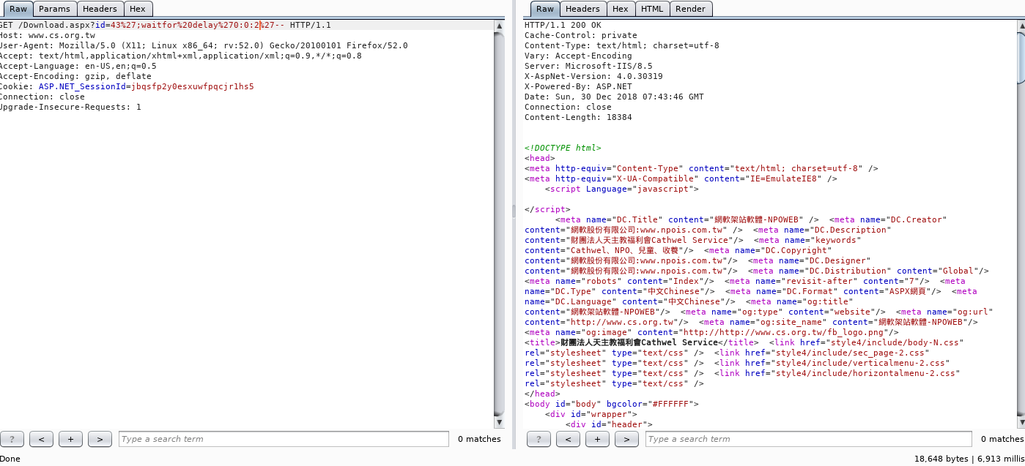1025x466 pixels.
Task: Click the X-AspNet-Version: 4.0.30319 header
Action: click(x=593, y=76)
